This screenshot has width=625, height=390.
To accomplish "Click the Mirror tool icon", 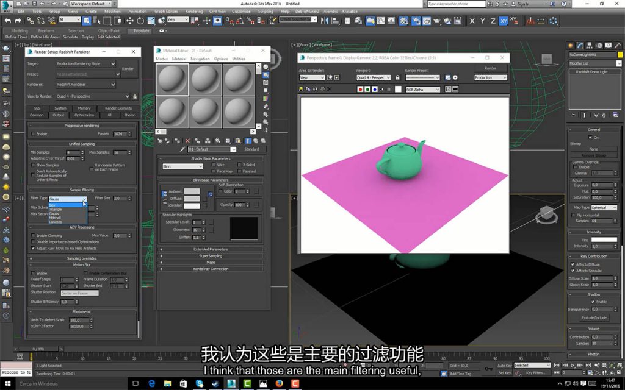I will 325,21.
